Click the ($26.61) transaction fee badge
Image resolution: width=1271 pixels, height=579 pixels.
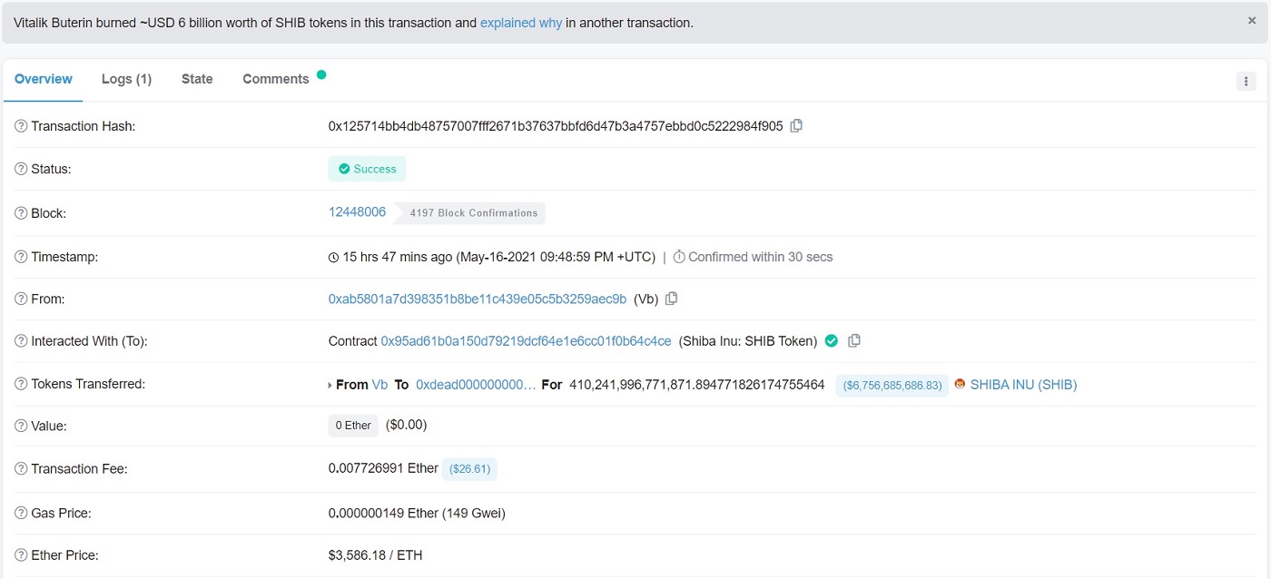point(470,469)
